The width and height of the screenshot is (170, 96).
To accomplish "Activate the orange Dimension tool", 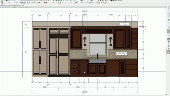I will pos(71,2).
